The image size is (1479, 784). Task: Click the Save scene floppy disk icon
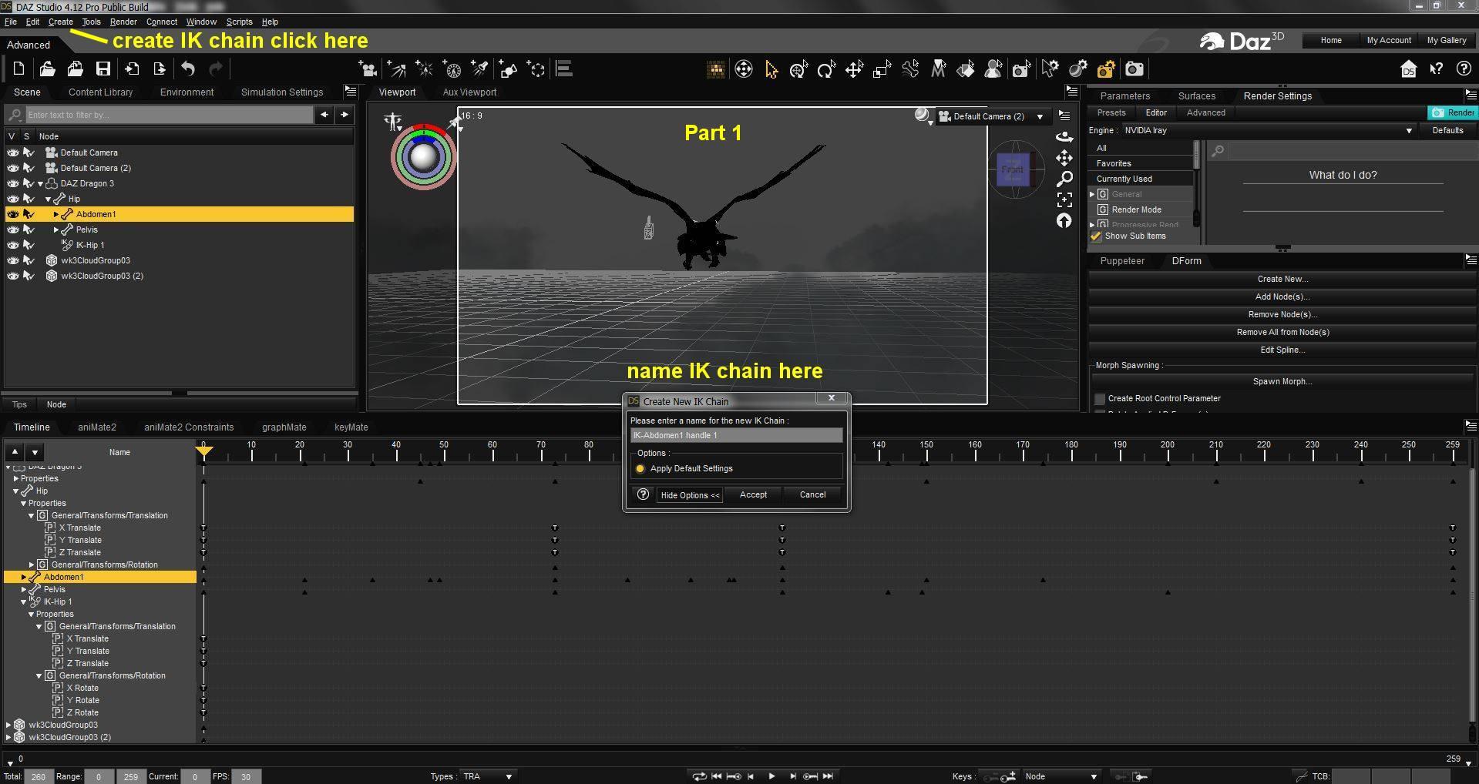103,69
